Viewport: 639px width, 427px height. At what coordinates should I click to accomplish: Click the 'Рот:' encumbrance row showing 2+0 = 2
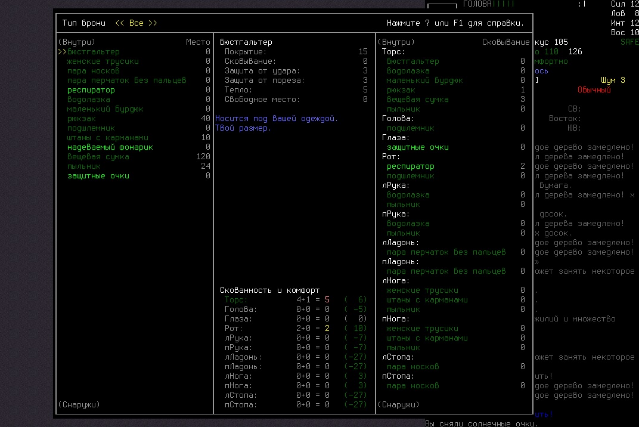click(x=296, y=329)
